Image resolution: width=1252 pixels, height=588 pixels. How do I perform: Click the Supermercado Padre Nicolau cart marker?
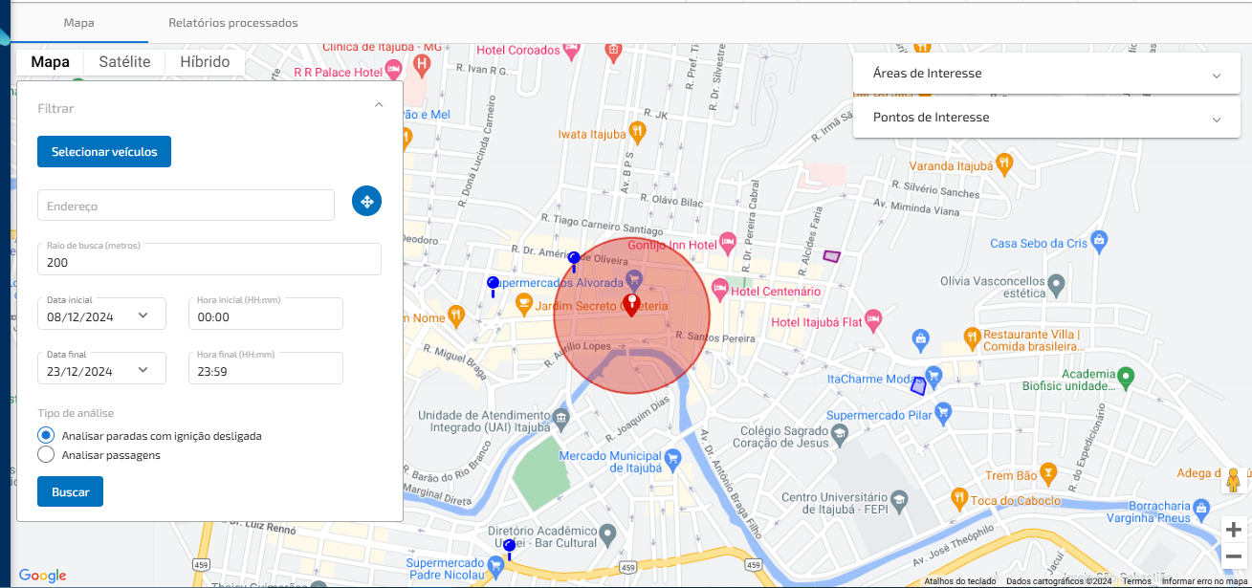click(496, 566)
